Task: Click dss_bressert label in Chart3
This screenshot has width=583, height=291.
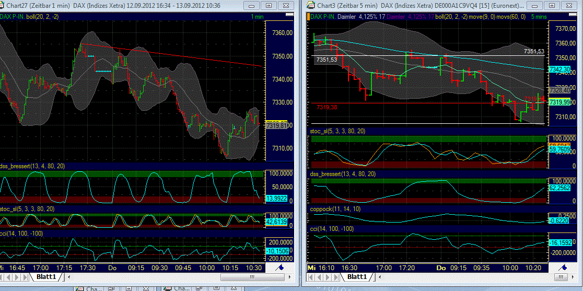Action: (343, 174)
